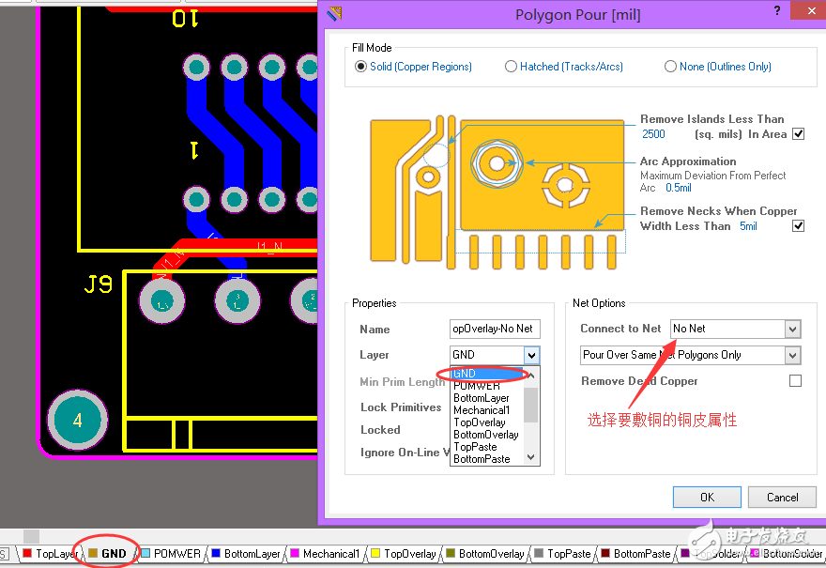Click OK to confirm polygon pour
This screenshot has height=568, width=826.
click(x=707, y=498)
